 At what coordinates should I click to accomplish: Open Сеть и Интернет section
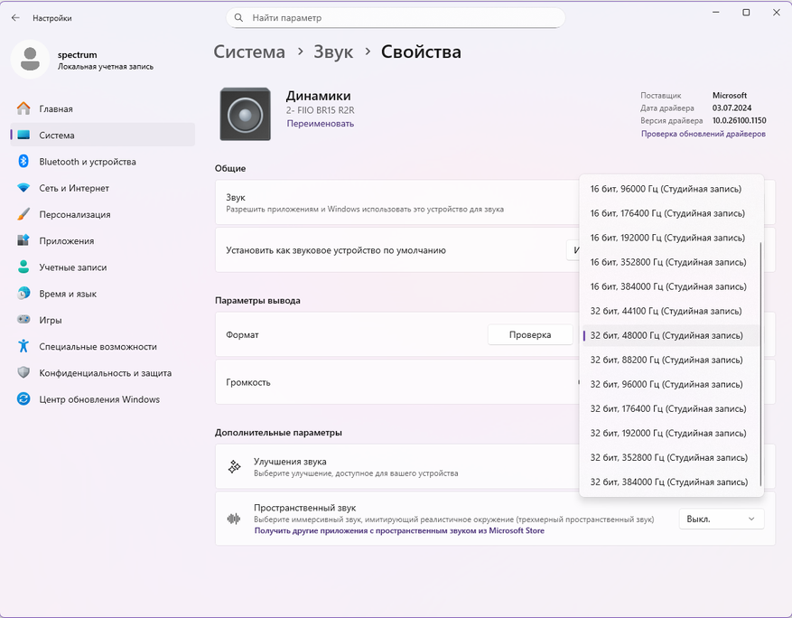(x=73, y=188)
